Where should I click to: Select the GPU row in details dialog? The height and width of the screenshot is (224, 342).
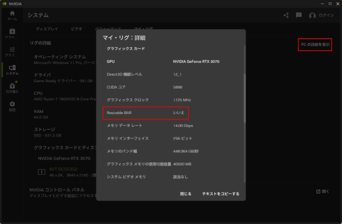(x=171, y=61)
